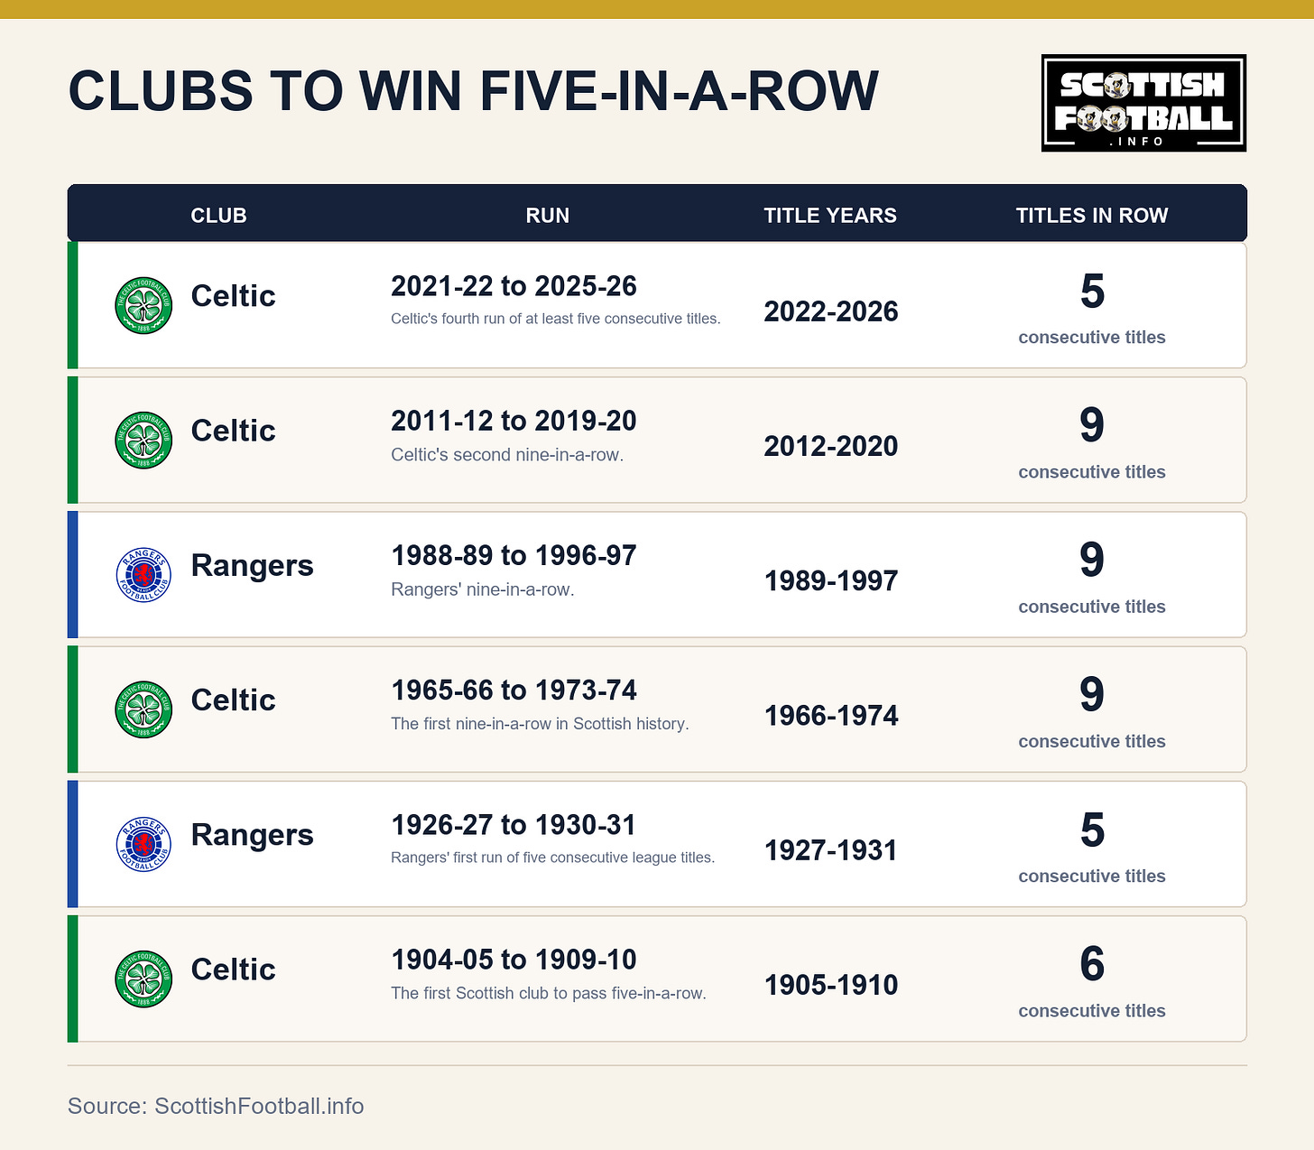Select the CLUB column header

click(x=218, y=216)
